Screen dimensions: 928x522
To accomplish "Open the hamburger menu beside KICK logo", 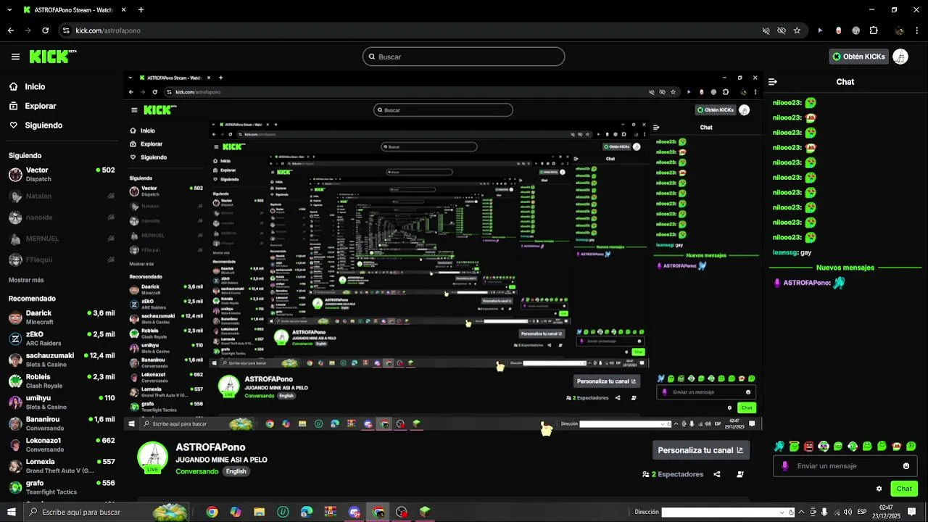I will pyautogui.click(x=15, y=57).
